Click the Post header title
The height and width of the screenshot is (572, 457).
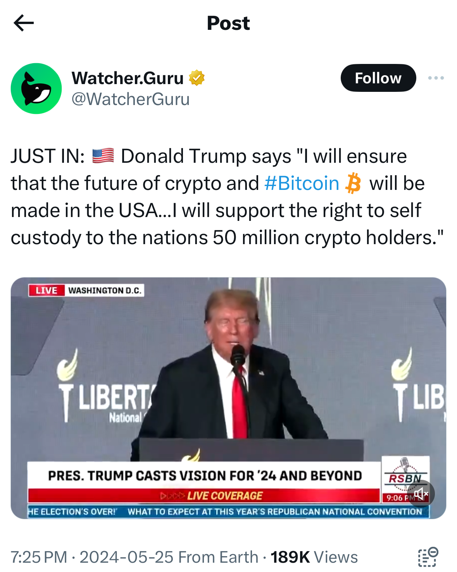coord(228,23)
